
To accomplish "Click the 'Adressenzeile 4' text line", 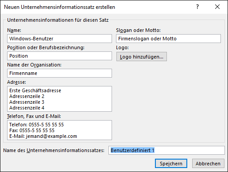I will pos(27,108).
